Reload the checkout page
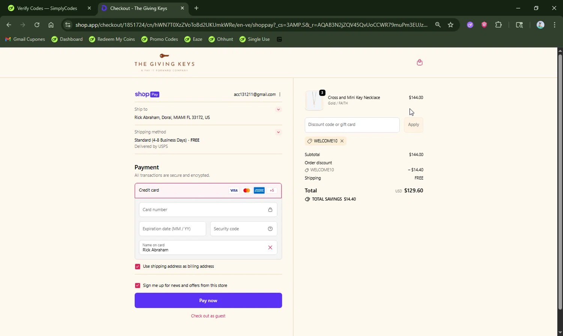Viewport: 563px width, 336px height. click(x=37, y=25)
